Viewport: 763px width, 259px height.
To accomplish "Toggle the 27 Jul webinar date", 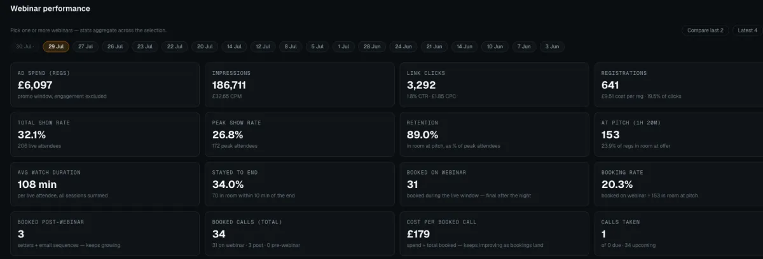I will pos(85,46).
